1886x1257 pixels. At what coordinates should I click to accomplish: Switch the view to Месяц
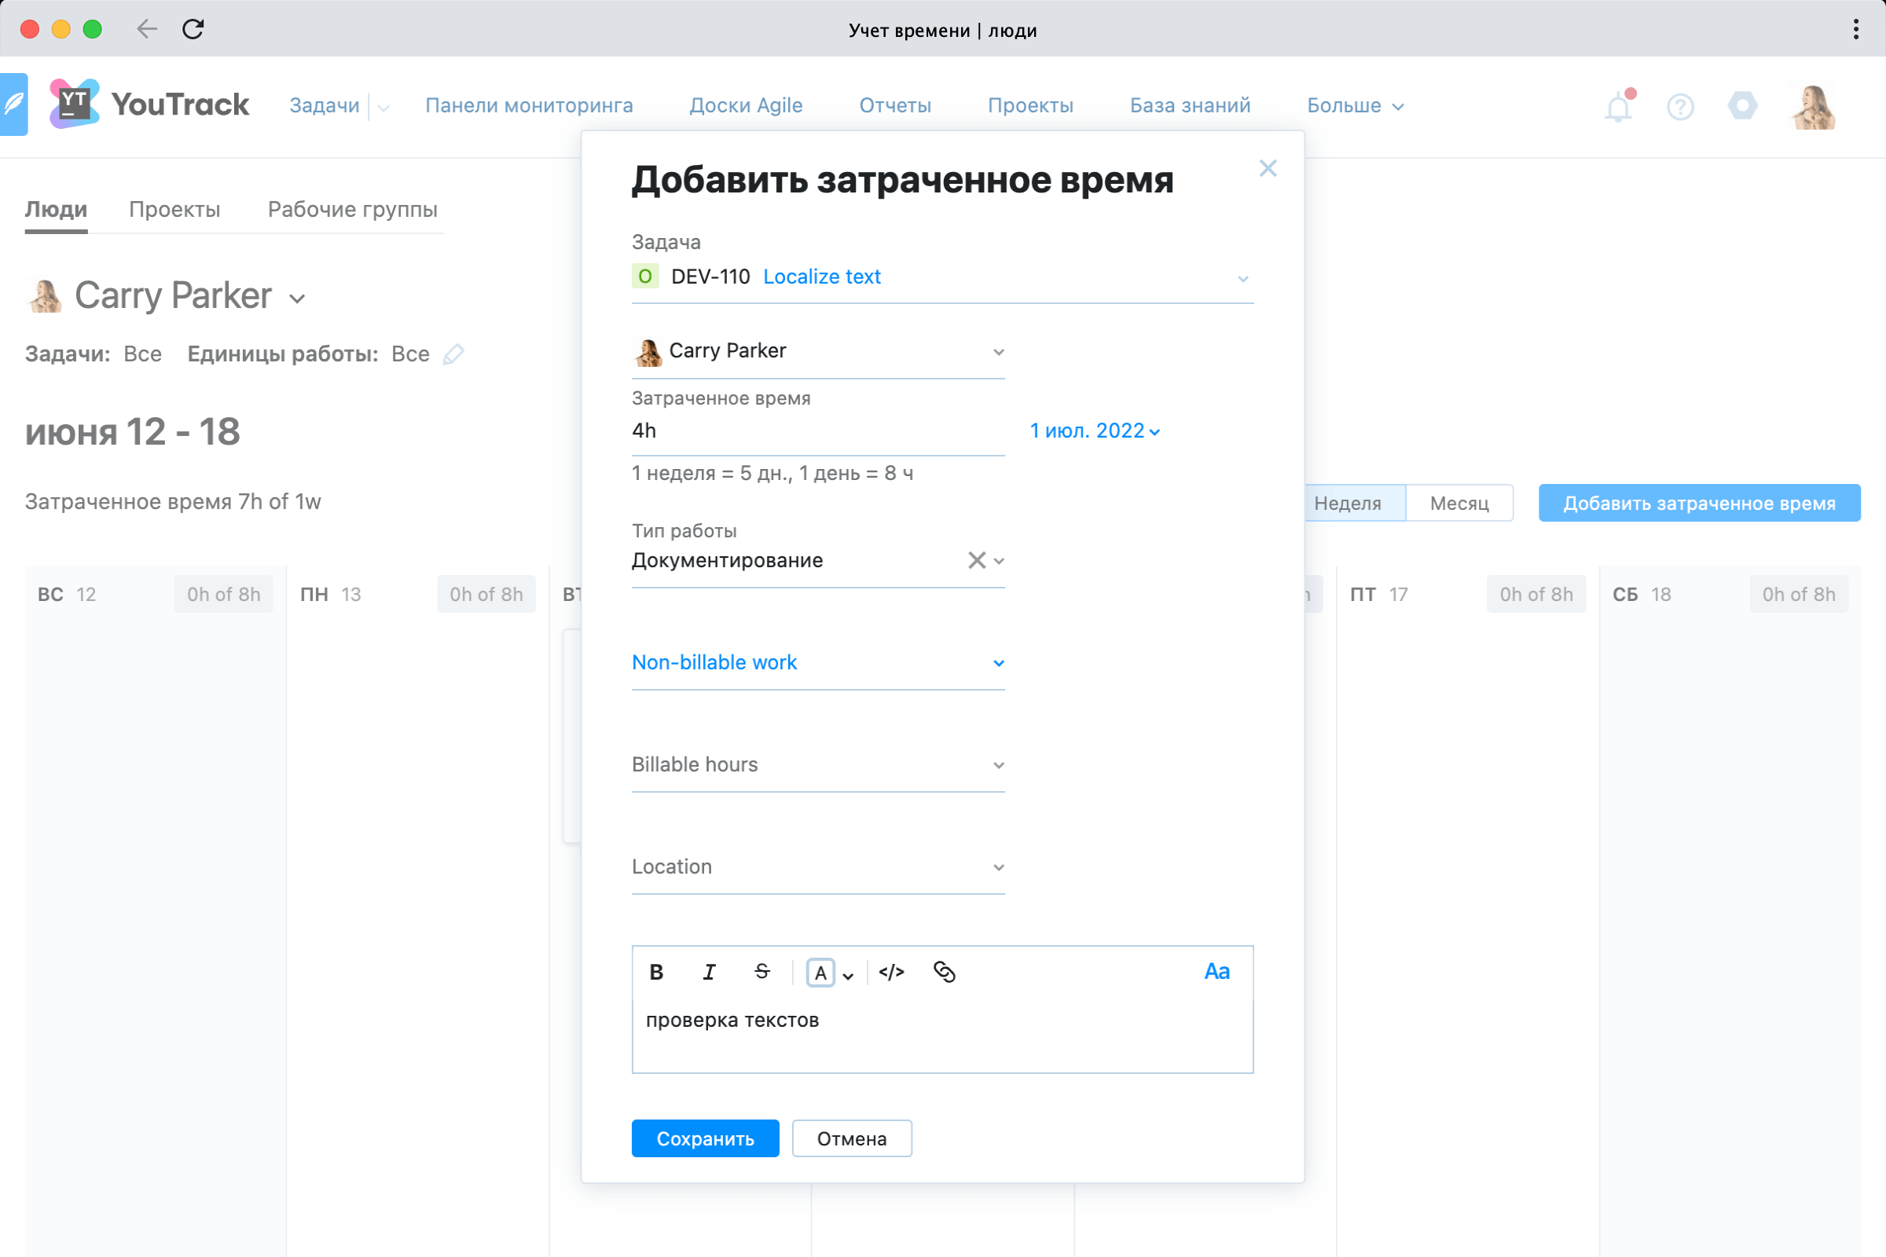(x=1459, y=503)
